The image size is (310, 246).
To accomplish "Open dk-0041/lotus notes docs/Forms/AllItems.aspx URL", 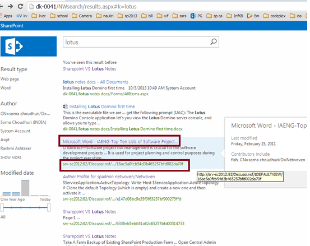I will 106,94.
